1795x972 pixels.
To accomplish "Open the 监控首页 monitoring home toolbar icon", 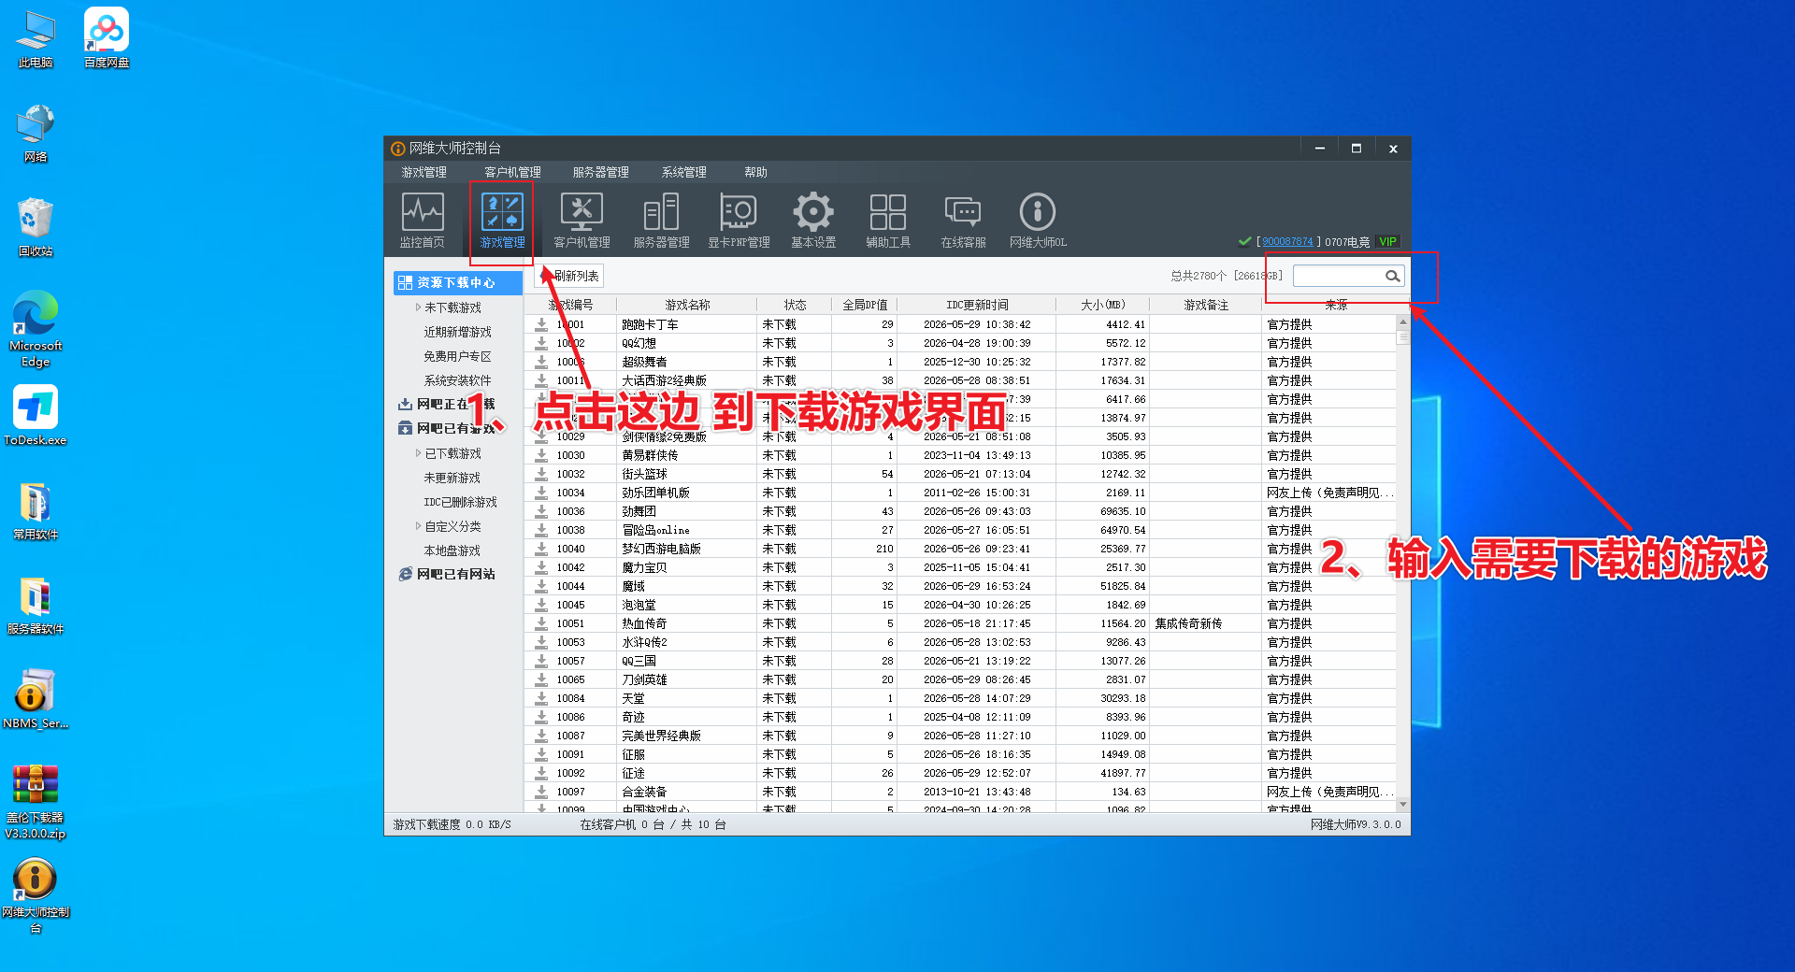I will [423, 221].
